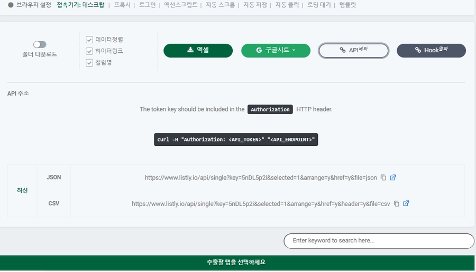The width and height of the screenshot is (476, 272).
Task: Click the gray dot before 브라우저 설정
Action: (x=11, y=5)
